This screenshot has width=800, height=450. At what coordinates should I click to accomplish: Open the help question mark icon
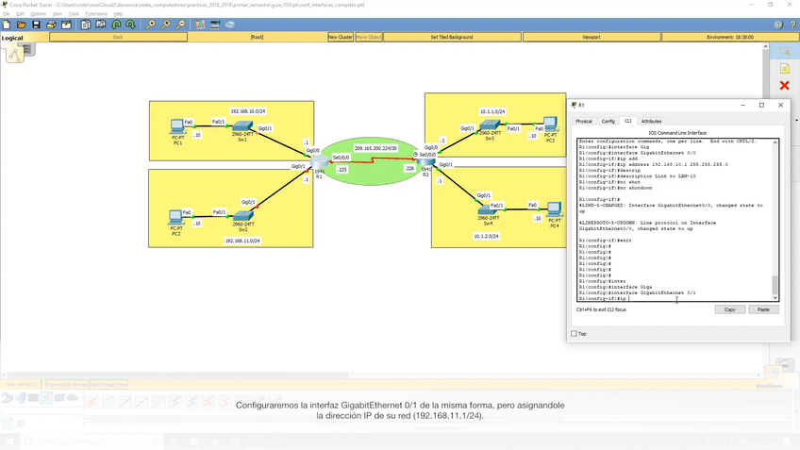(793, 25)
